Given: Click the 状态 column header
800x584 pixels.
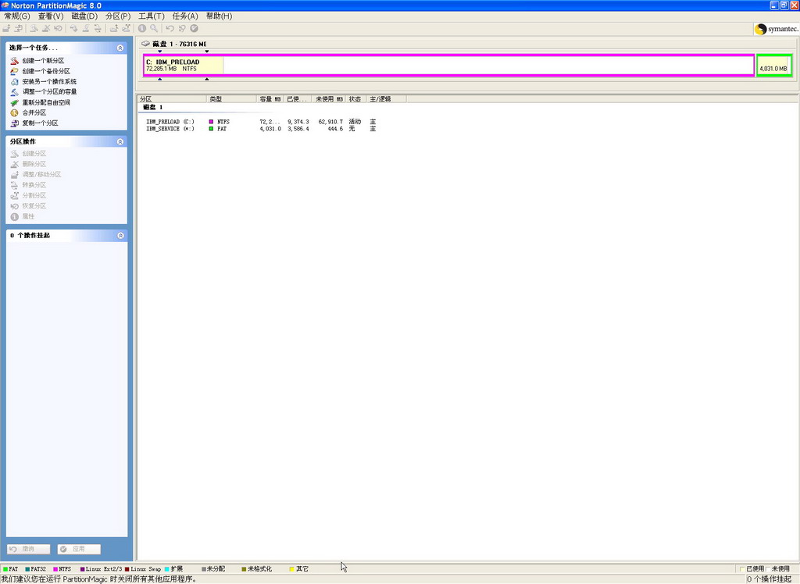Looking at the screenshot, I should (x=355, y=99).
